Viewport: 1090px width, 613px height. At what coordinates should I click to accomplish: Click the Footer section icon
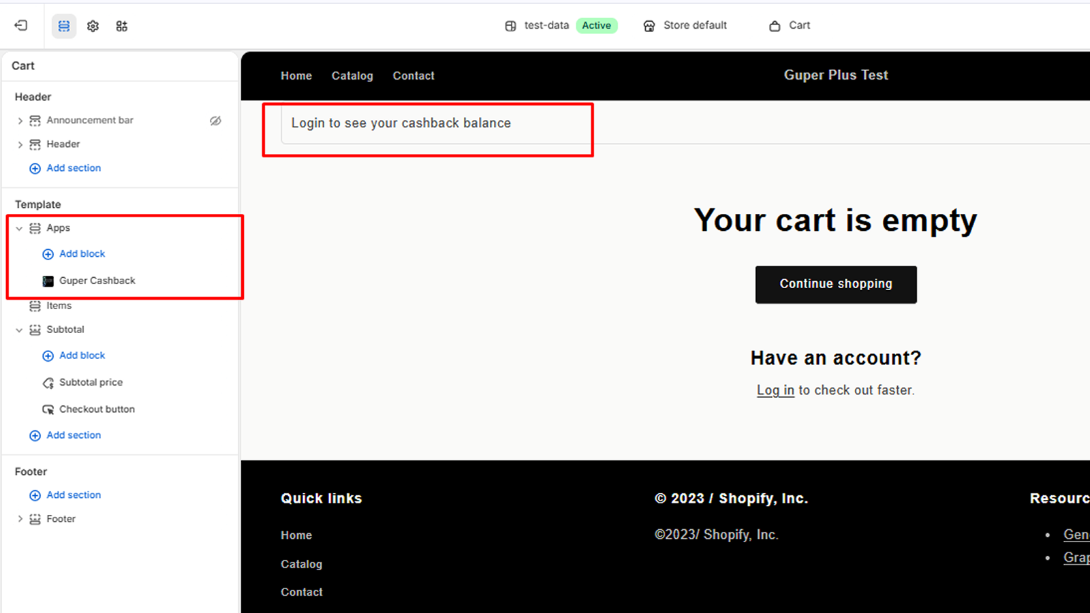35,519
